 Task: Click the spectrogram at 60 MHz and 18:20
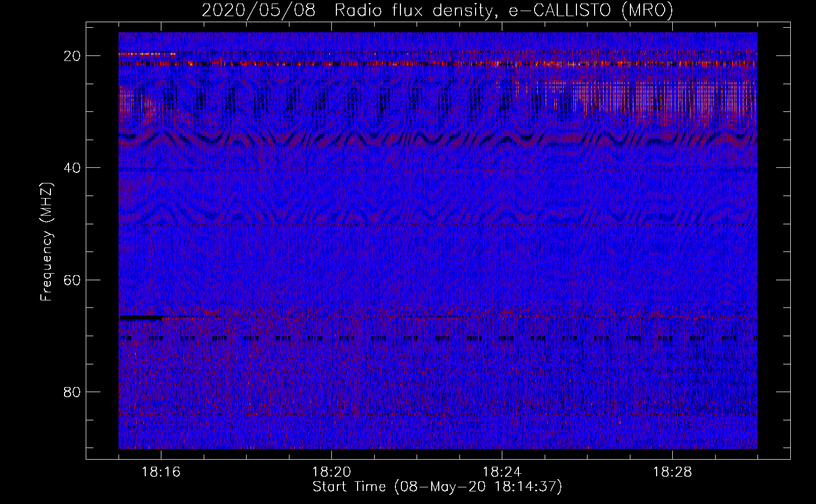(332, 279)
